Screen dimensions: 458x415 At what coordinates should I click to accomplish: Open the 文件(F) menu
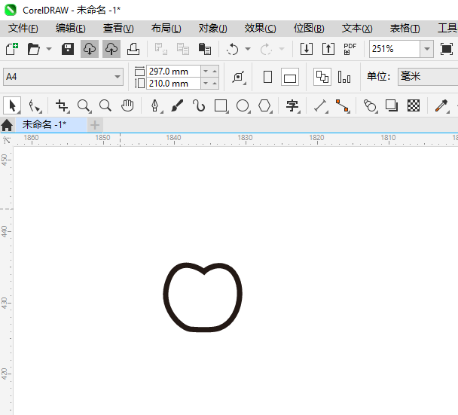23,29
